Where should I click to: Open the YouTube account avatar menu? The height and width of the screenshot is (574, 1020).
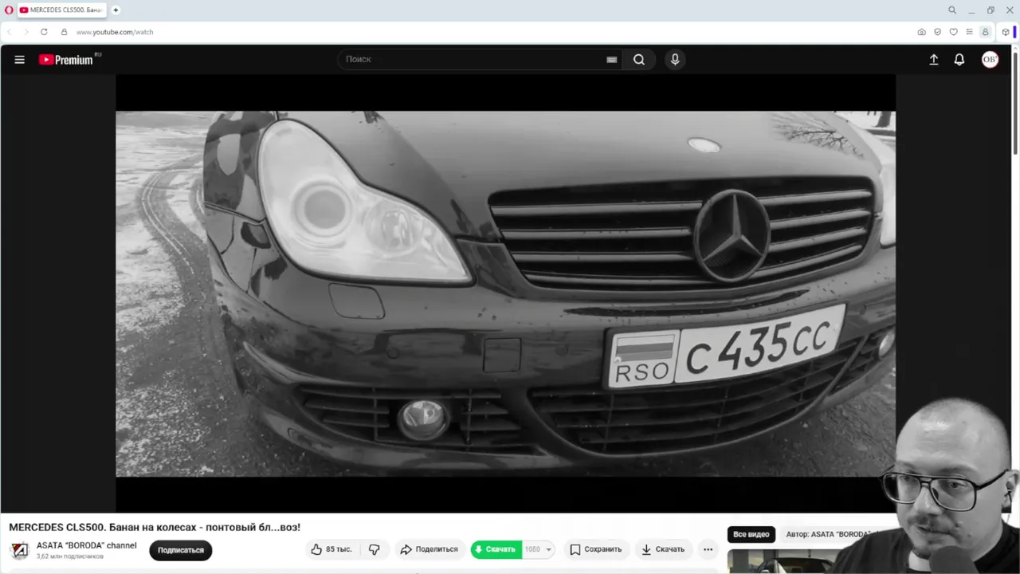[x=990, y=59]
